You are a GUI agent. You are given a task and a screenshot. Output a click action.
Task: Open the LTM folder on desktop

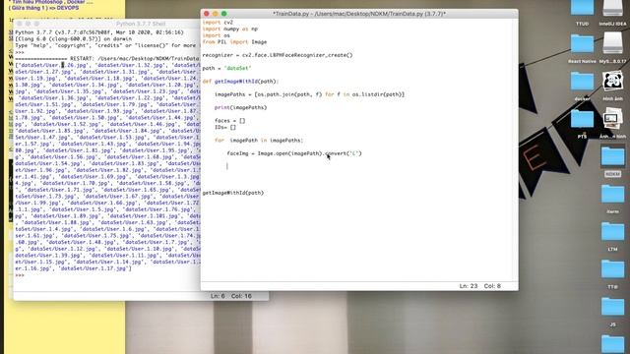pyautogui.click(x=612, y=232)
